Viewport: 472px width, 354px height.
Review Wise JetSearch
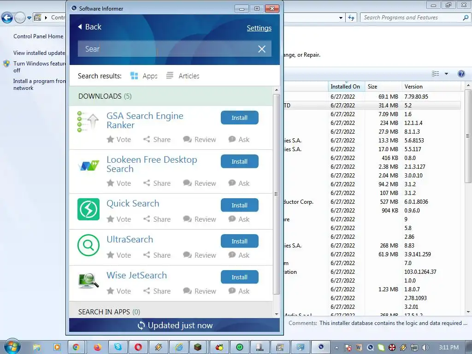click(199, 291)
